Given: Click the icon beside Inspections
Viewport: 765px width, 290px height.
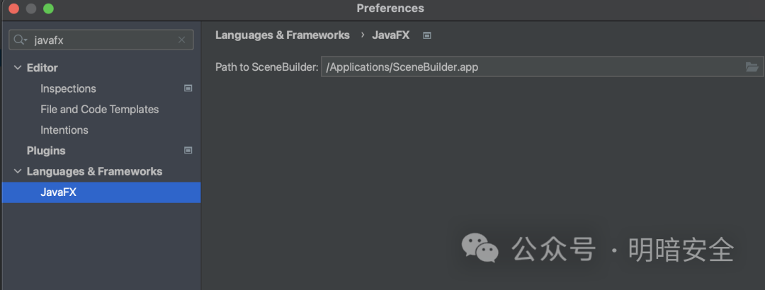Looking at the screenshot, I should 188,88.
